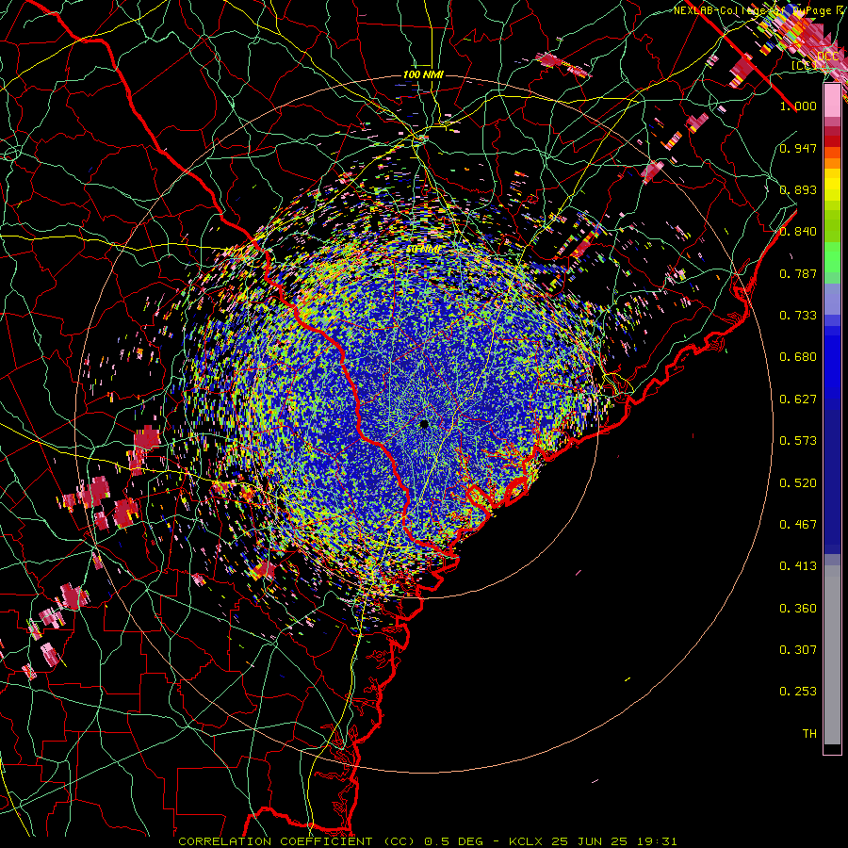Select the 0.520 legend value
The width and height of the screenshot is (848, 848).
click(x=798, y=483)
